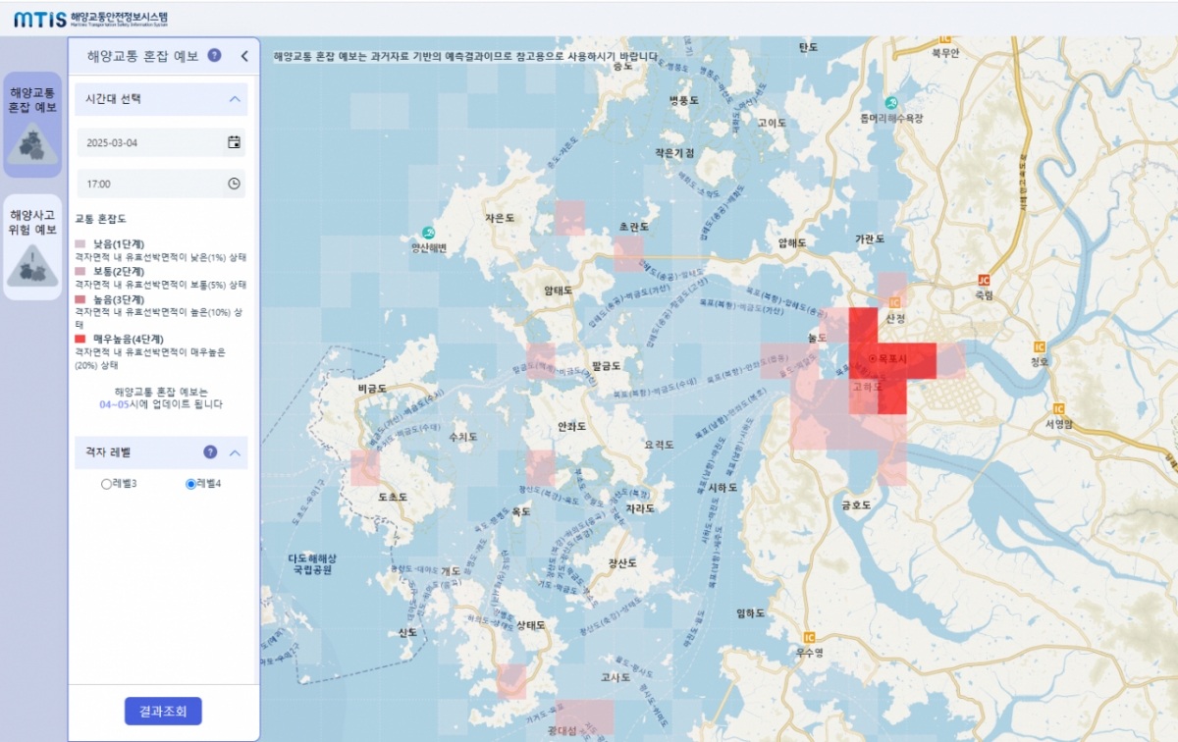The image size is (1178, 742).
Task: Switch to 해양교통 혼잡 예보 tab
Action: (x=32, y=125)
